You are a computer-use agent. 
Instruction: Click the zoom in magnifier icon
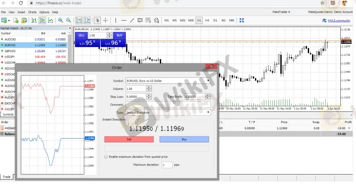(x=60, y=20)
